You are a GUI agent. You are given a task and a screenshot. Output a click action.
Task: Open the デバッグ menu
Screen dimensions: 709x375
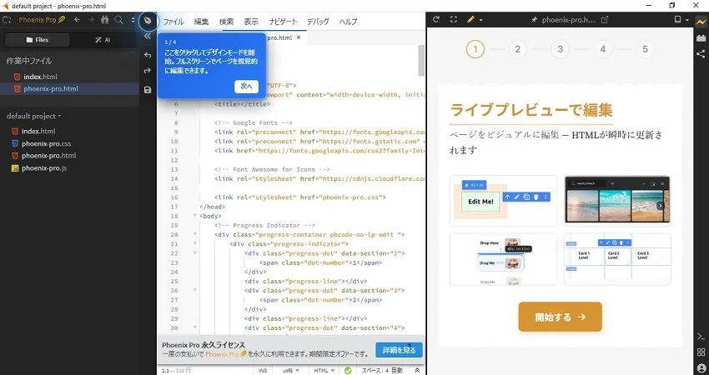[318, 21]
